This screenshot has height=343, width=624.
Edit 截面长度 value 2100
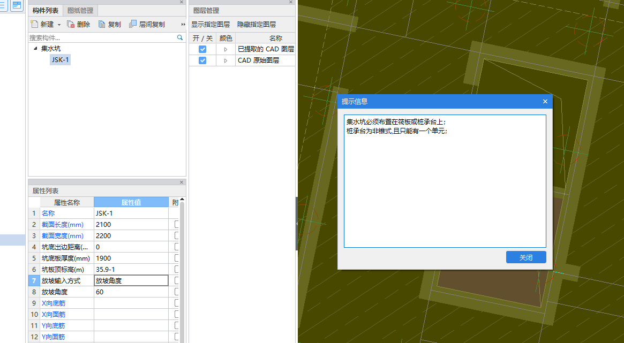pyautogui.click(x=131, y=225)
